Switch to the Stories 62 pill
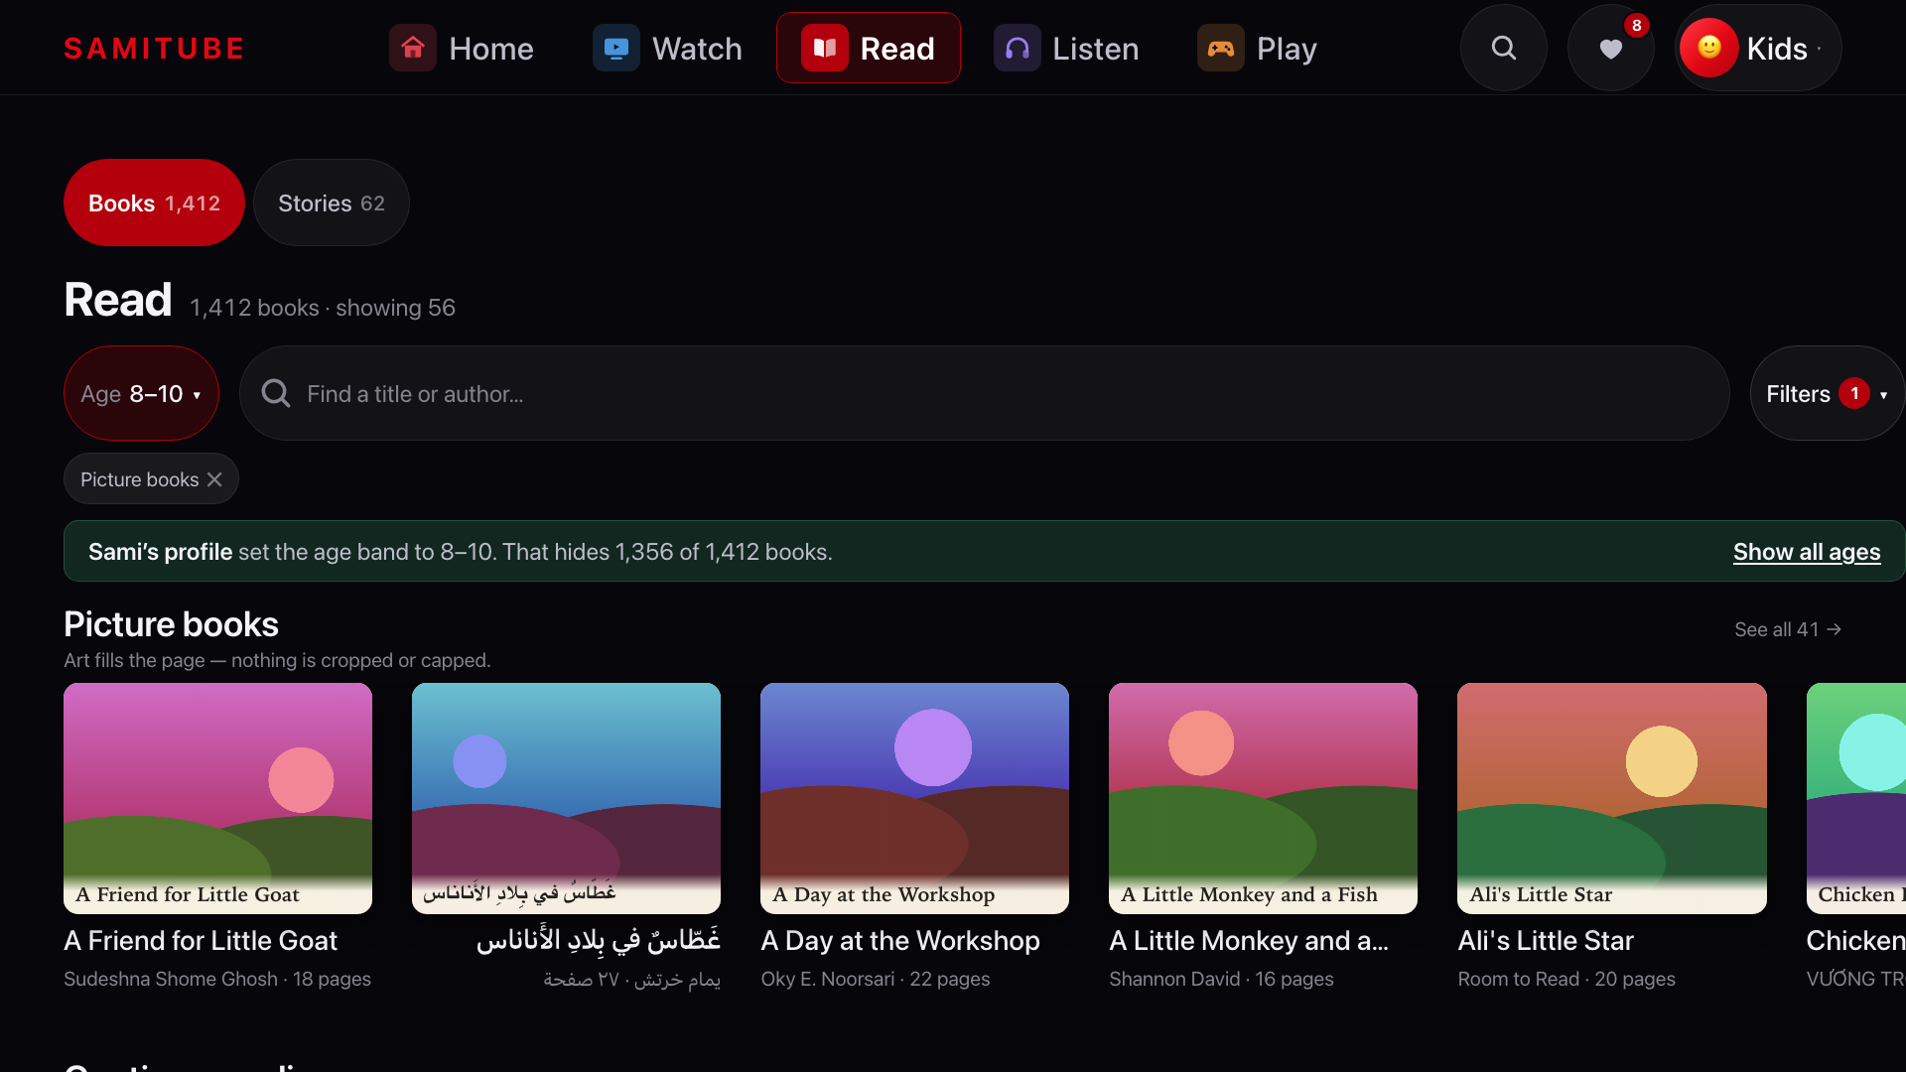Viewport: 1906px width, 1072px height. pos(332,202)
